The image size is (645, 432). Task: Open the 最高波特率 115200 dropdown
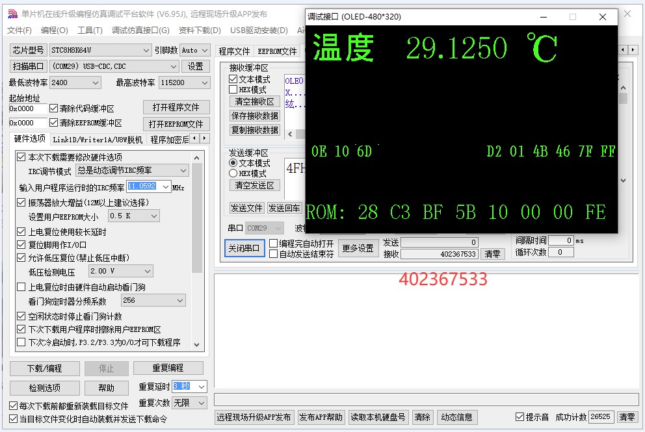(x=184, y=83)
